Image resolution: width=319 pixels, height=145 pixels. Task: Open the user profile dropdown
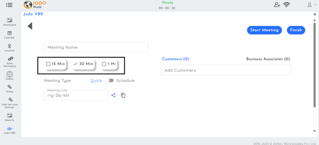tap(312, 5)
